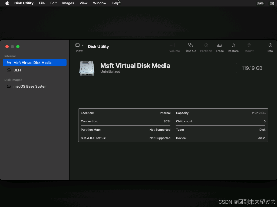Click the Disk Images sidebar section header
The width and height of the screenshot is (277, 207).
pos(13,80)
